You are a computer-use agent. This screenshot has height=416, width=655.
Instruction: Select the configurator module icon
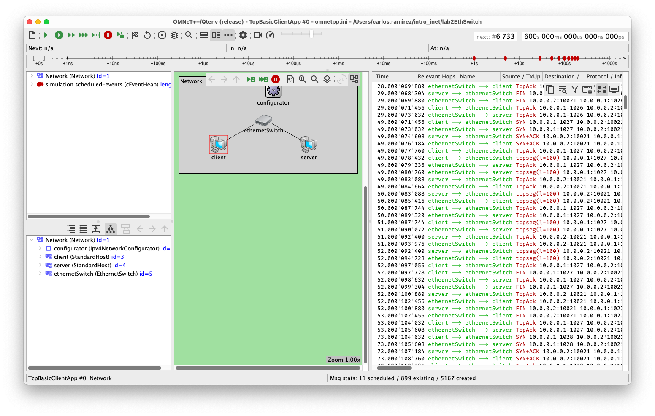(273, 91)
